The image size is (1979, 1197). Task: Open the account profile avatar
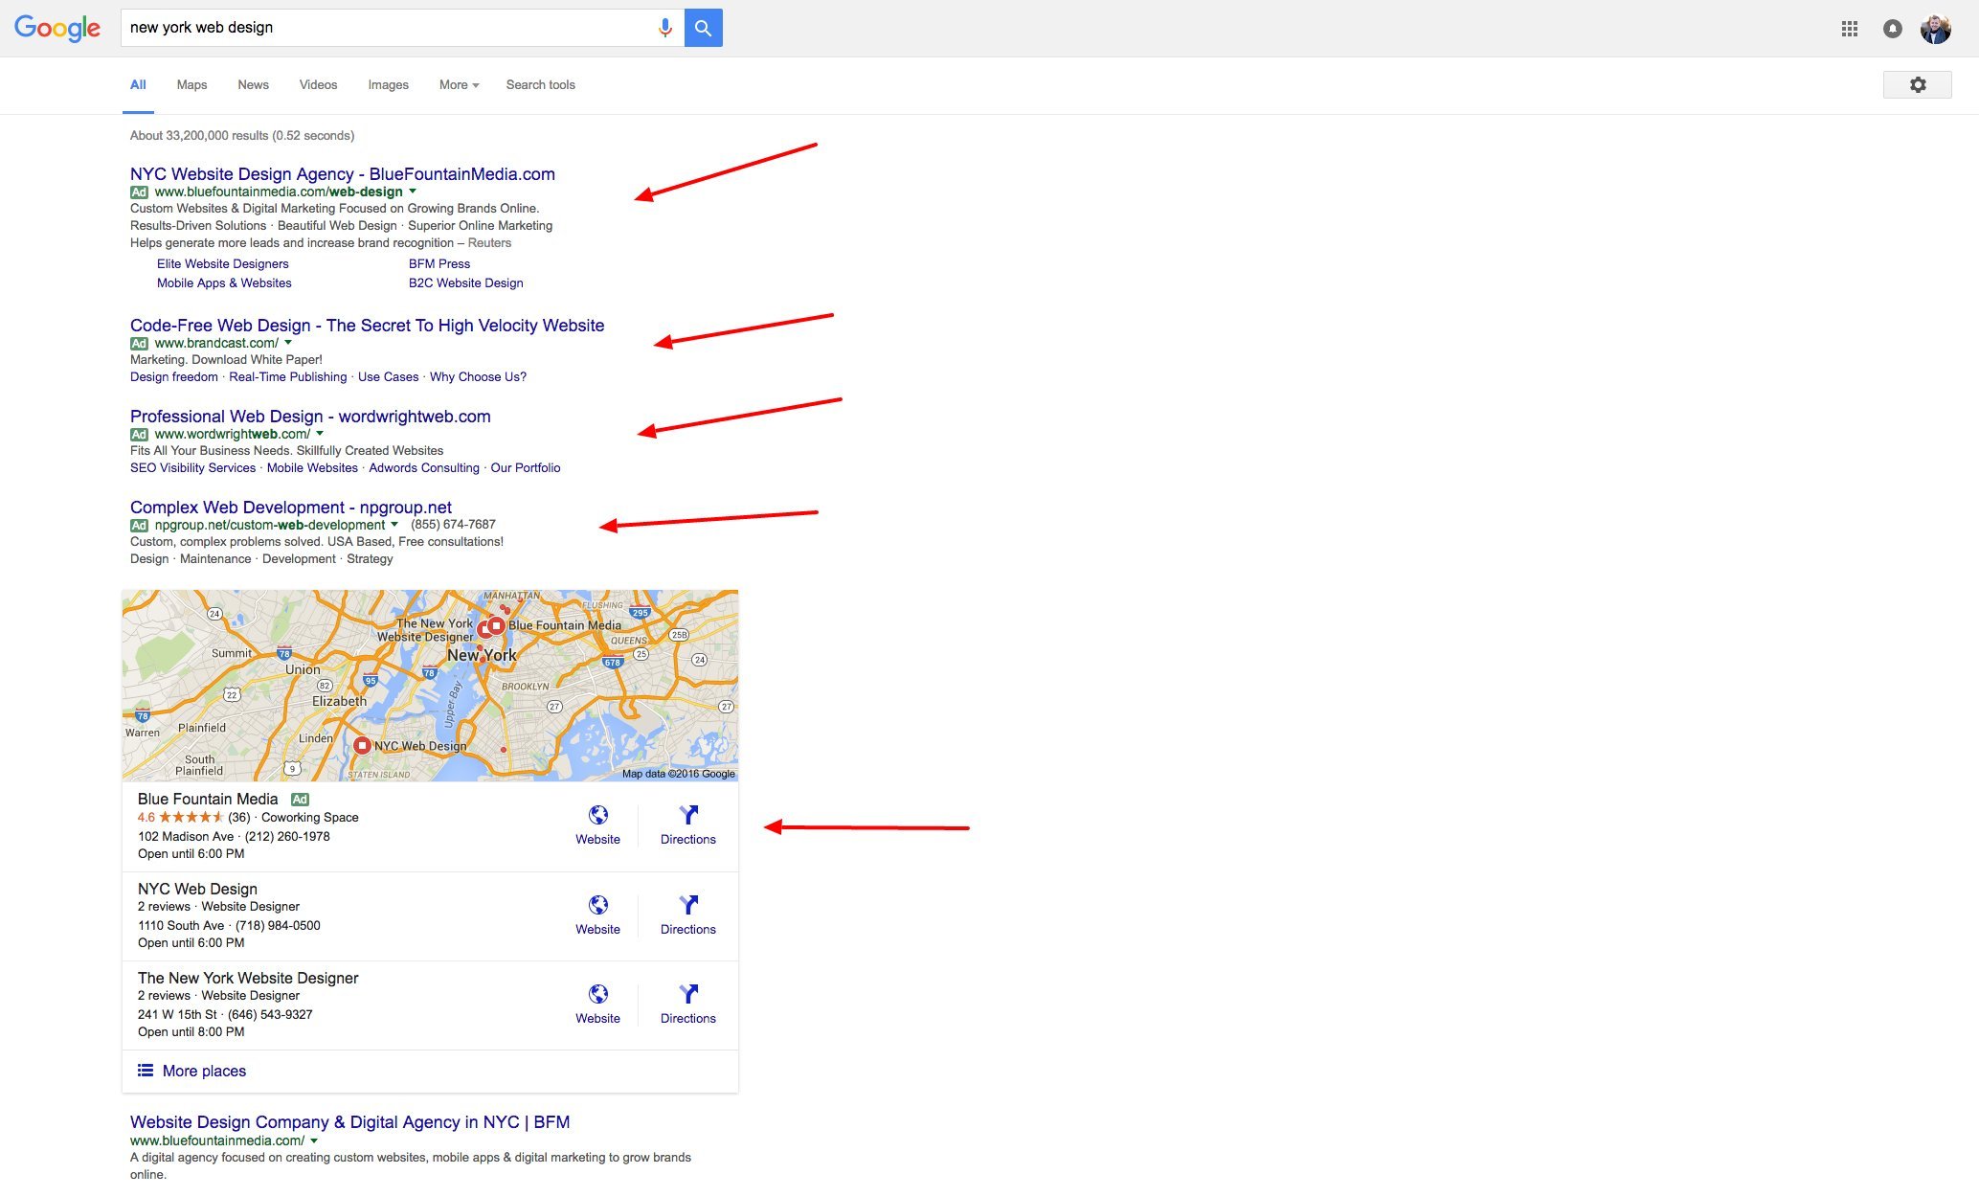point(1936,29)
